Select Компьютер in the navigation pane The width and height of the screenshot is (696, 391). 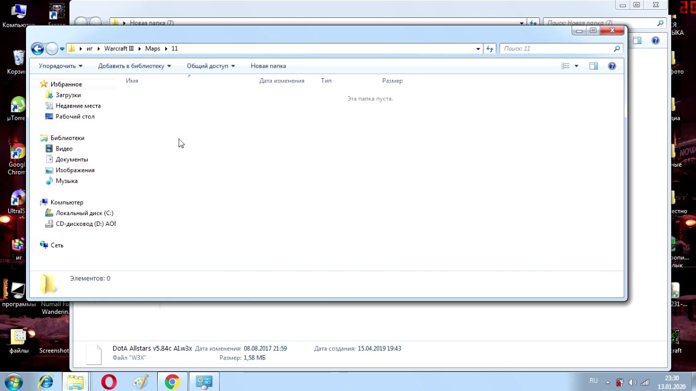[x=66, y=203]
